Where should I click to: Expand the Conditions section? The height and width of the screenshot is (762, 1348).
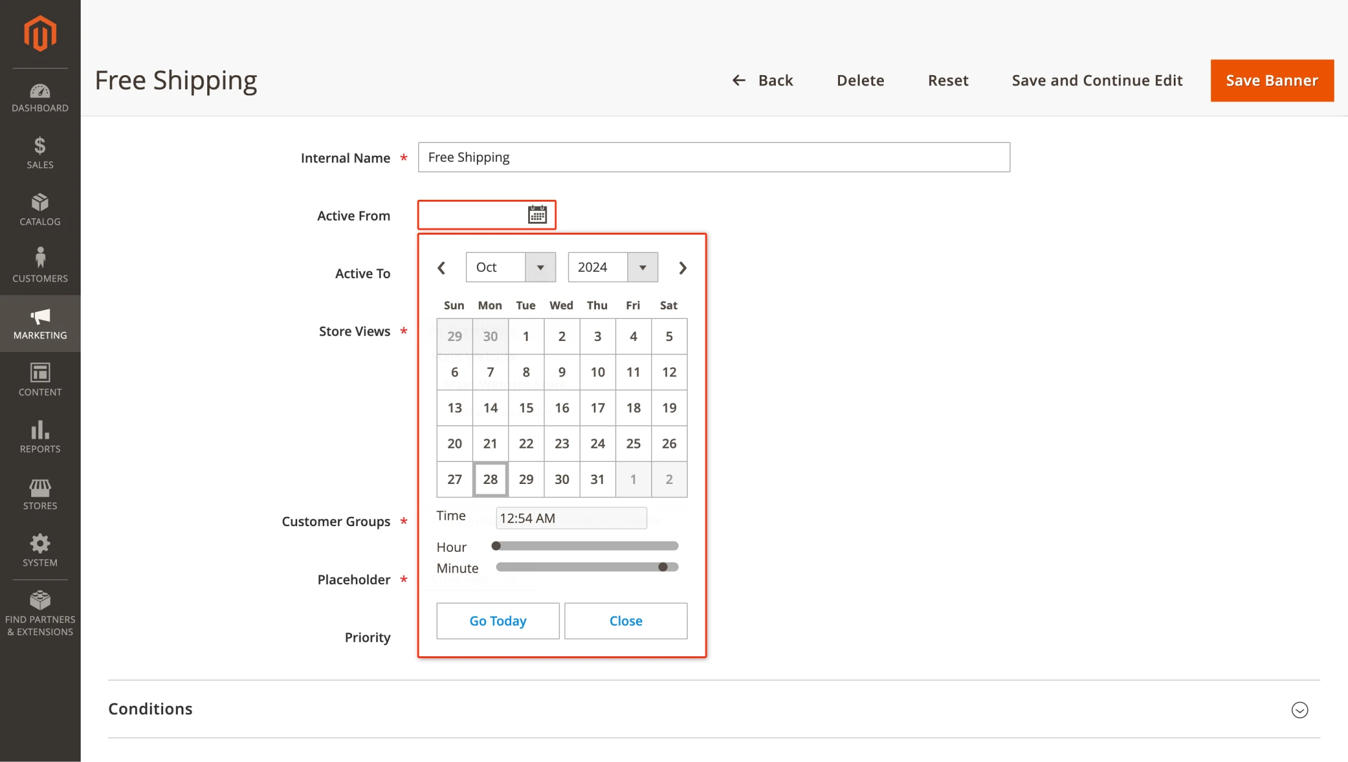tap(1299, 709)
